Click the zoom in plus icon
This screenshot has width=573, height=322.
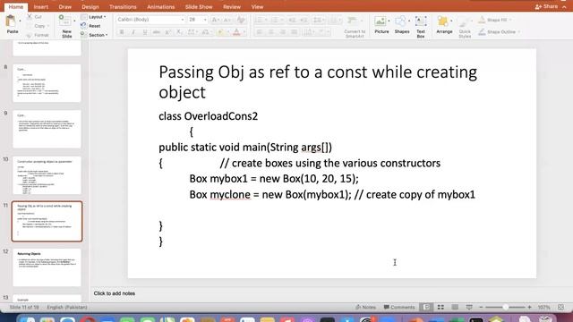529,308
